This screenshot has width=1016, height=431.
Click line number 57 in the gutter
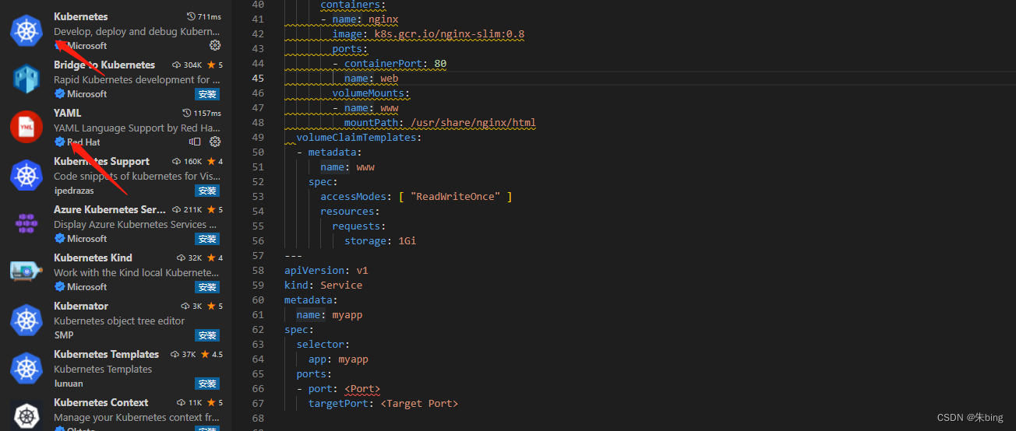[258, 255]
